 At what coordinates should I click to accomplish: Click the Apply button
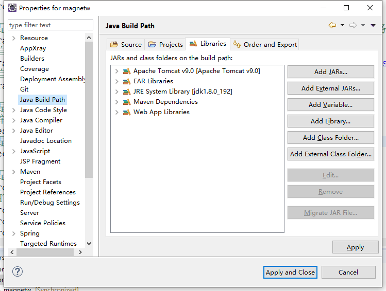click(x=355, y=247)
